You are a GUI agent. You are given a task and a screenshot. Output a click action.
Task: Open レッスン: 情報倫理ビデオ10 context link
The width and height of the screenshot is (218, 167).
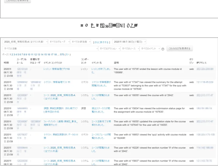(x=56, y=69)
